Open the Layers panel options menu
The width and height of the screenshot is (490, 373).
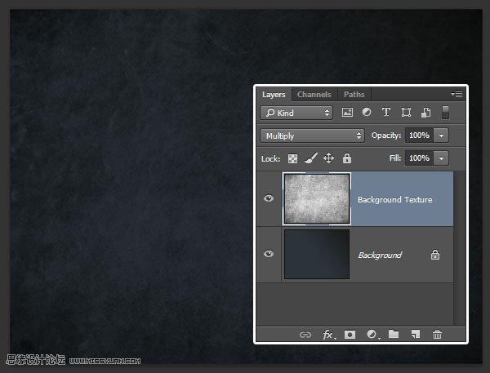pos(457,95)
